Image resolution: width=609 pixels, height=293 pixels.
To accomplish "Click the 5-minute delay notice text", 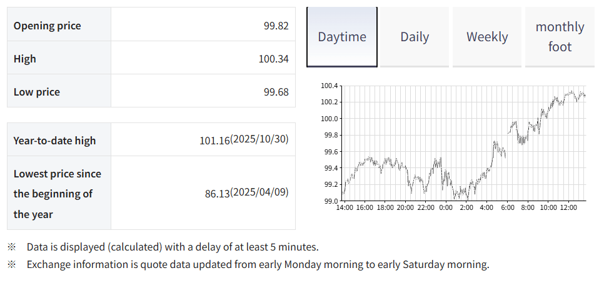I will [173, 247].
